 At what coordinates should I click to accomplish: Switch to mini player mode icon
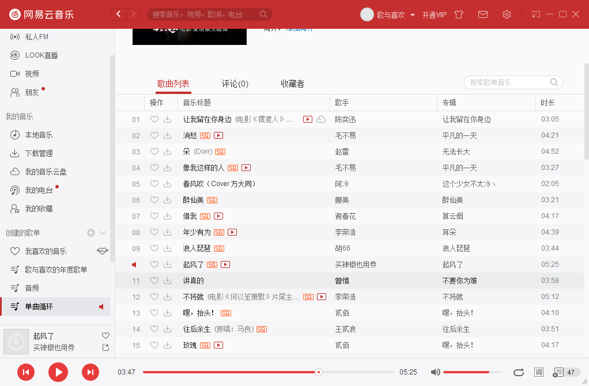pos(536,14)
